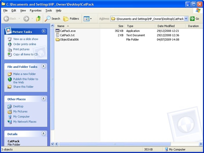Screen dimensions: 204x153
Task: Select the CatPack.exe application icon
Action: click(x=57, y=31)
